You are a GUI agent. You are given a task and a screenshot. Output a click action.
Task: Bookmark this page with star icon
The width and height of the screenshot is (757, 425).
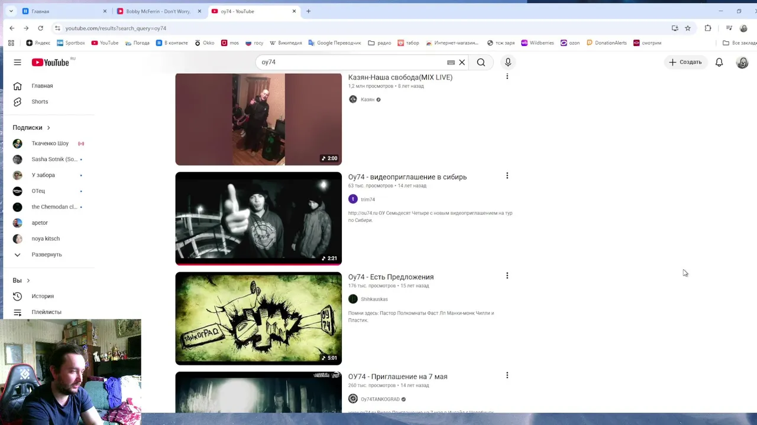click(x=688, y=28)
